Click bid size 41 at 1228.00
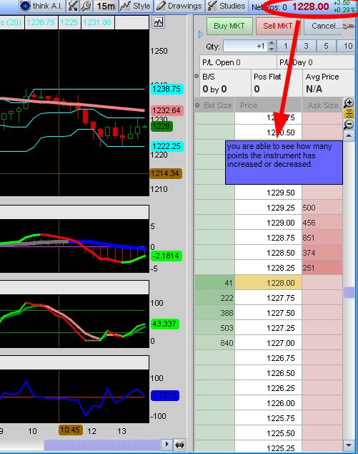The image size is (358, 454). pos(214,283)
